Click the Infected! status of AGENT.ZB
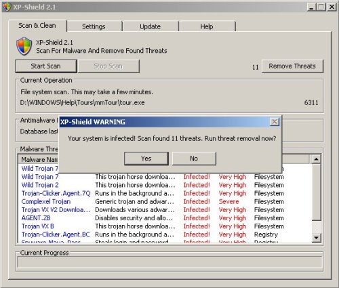This screenshot has height=288, width=339. point(197,218)
